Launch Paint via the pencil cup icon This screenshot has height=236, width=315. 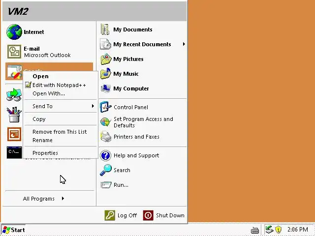(x=14, y=115)
